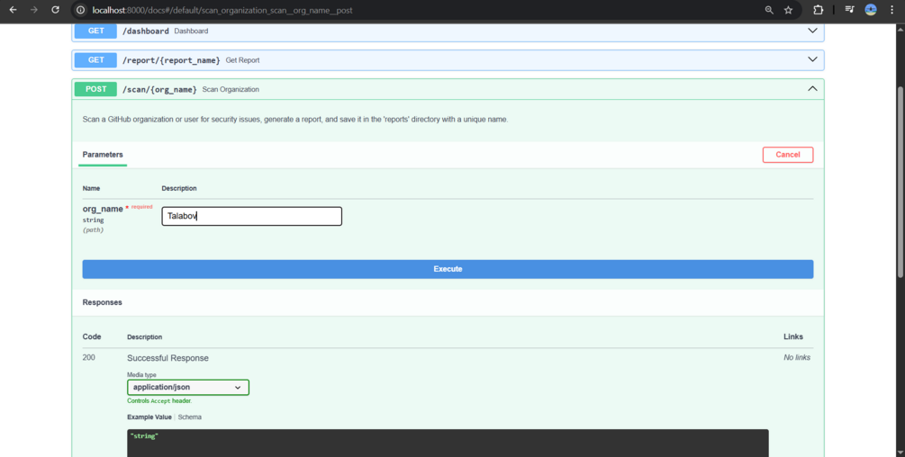Select the Parameters tab
Viewport: 905px width, 457px height.
[x=103, y=155]
